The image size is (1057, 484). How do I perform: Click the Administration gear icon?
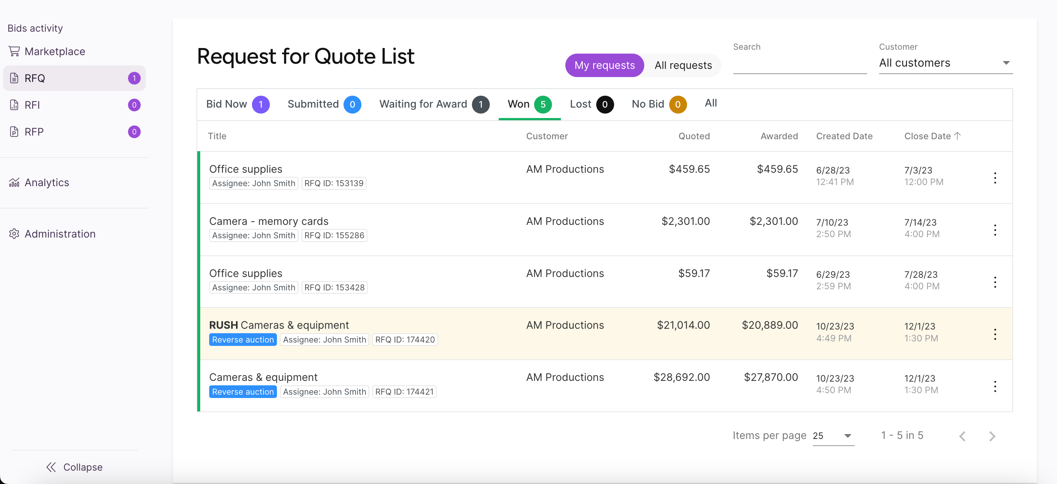(x=15, y=233)
